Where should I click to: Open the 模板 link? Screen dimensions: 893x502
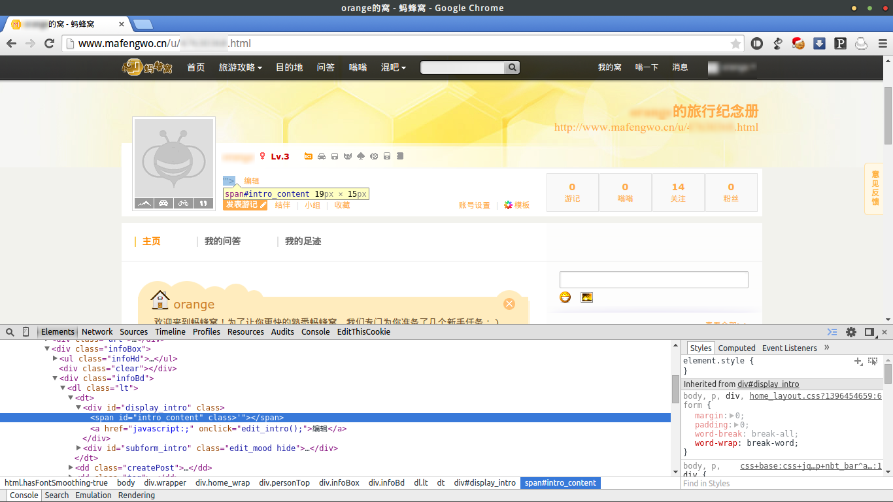tap(516, 205)
